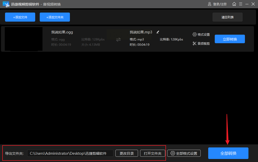Click text 大小: 4.13MB

click(91, 45)
